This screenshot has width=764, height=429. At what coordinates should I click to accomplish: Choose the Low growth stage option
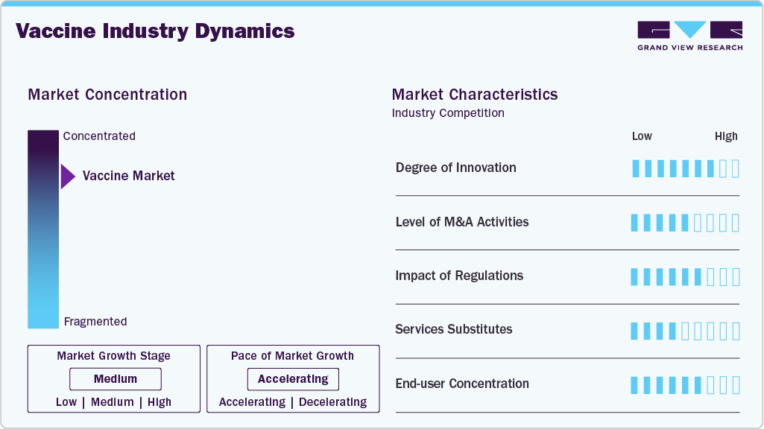[x=66, y=402]
